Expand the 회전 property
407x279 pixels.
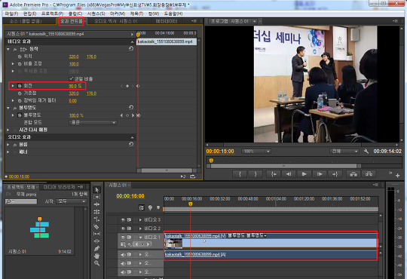point(13,86)
